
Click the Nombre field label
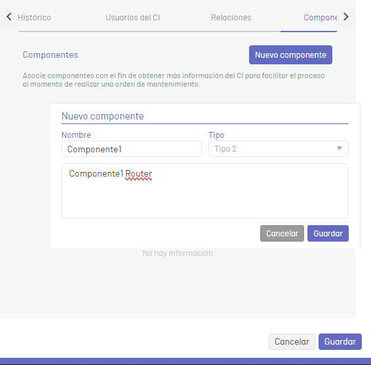(76, 135)
